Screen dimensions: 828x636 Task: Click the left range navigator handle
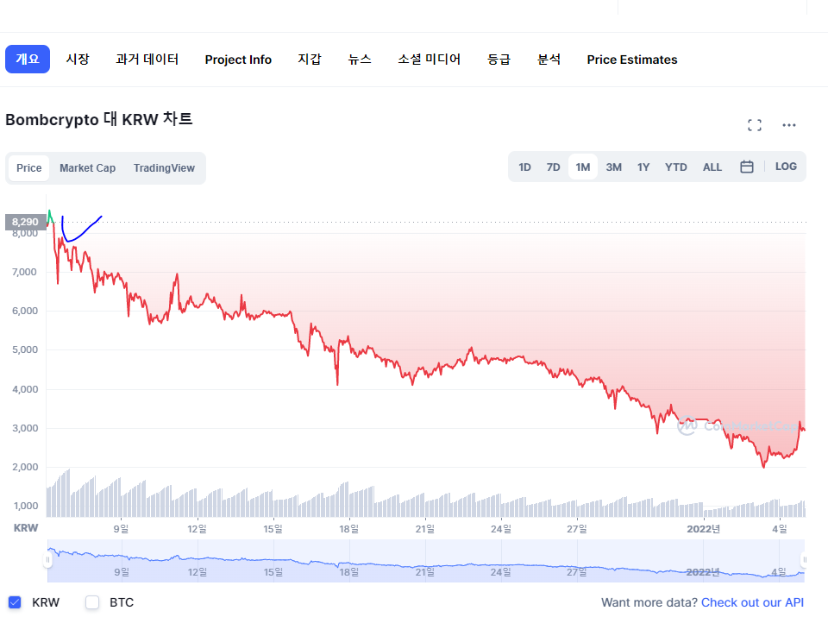click(x=48, y=559)
